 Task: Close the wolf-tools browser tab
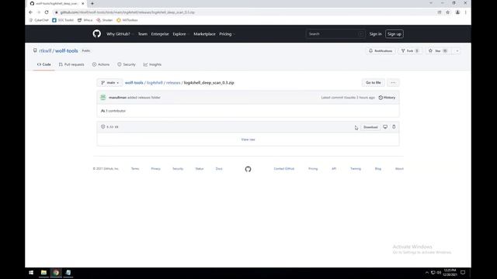[83, 3]
